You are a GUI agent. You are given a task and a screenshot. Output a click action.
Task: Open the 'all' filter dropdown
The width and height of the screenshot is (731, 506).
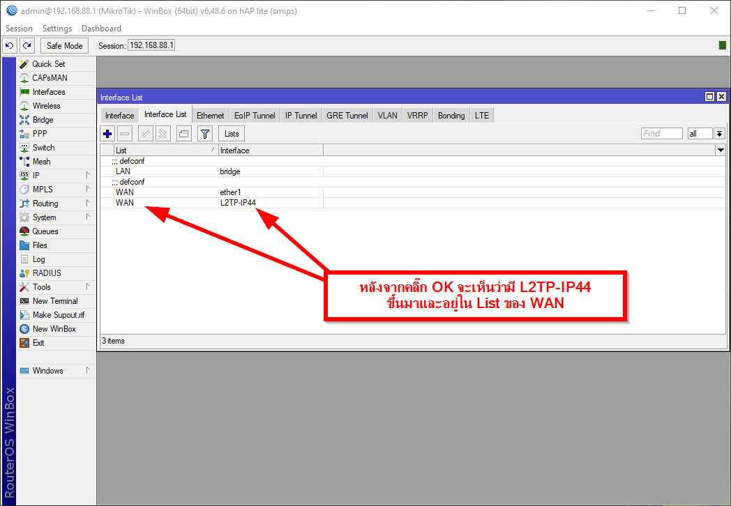point(720,134)
